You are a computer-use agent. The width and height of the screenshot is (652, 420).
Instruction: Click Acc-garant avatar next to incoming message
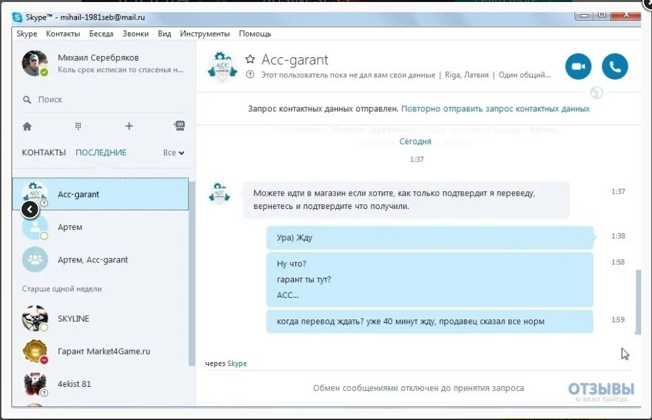(220, 193)
